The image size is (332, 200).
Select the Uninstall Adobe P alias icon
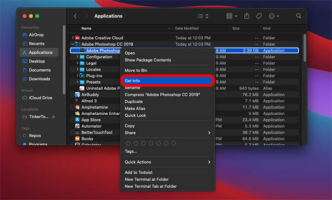(82, 88)
